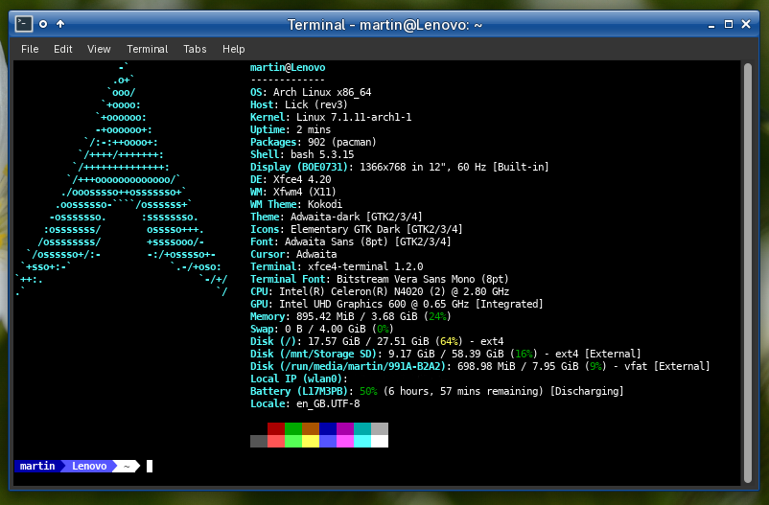This screenshot has width=769, height=505.
Task: Click the 'Packages: 902 (pacman)' line
Action: point(314,142)
